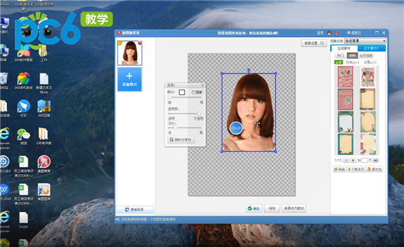Open the 新建文本文档.txt desktop file
This screenshot has height=247, width=404.
click(44, 82)
